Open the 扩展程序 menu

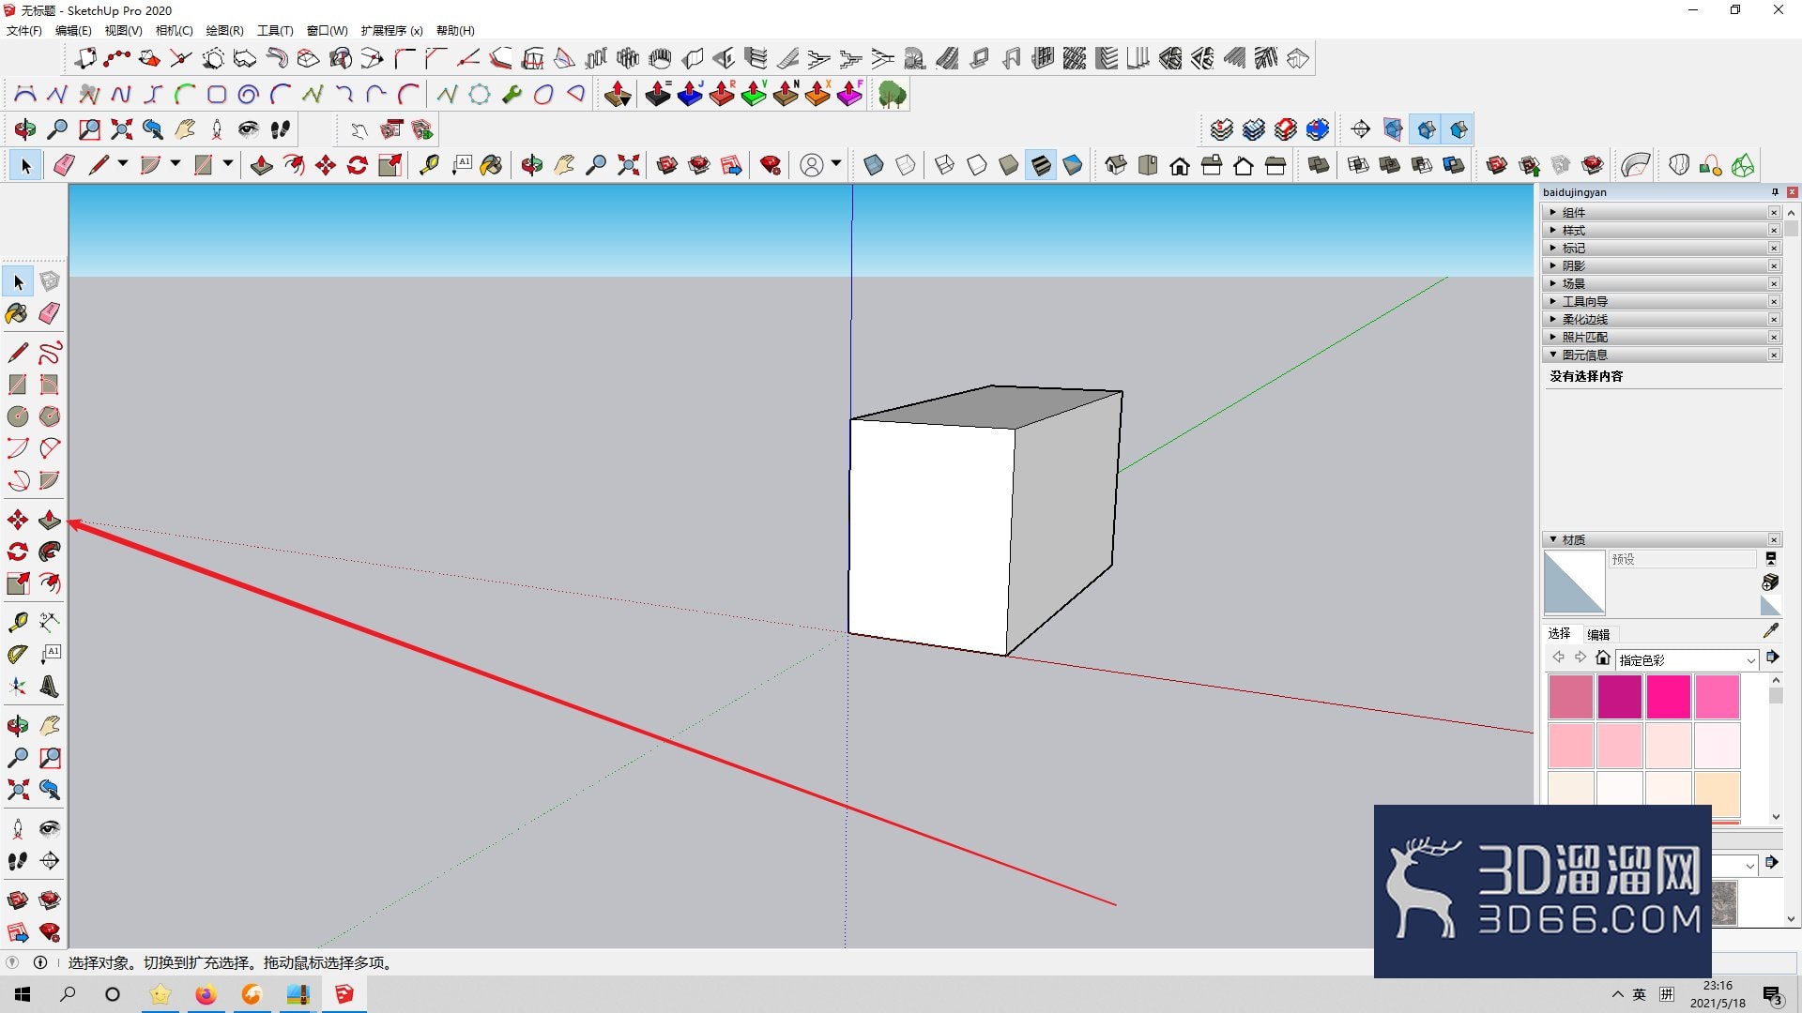point(391,31)
